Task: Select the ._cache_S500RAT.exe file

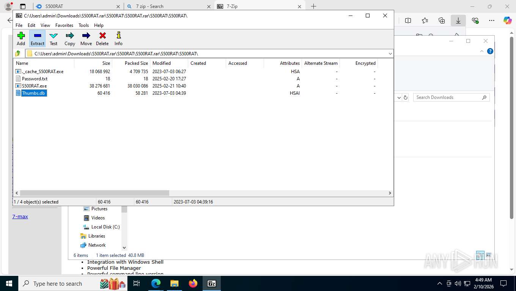Action: 42,71
